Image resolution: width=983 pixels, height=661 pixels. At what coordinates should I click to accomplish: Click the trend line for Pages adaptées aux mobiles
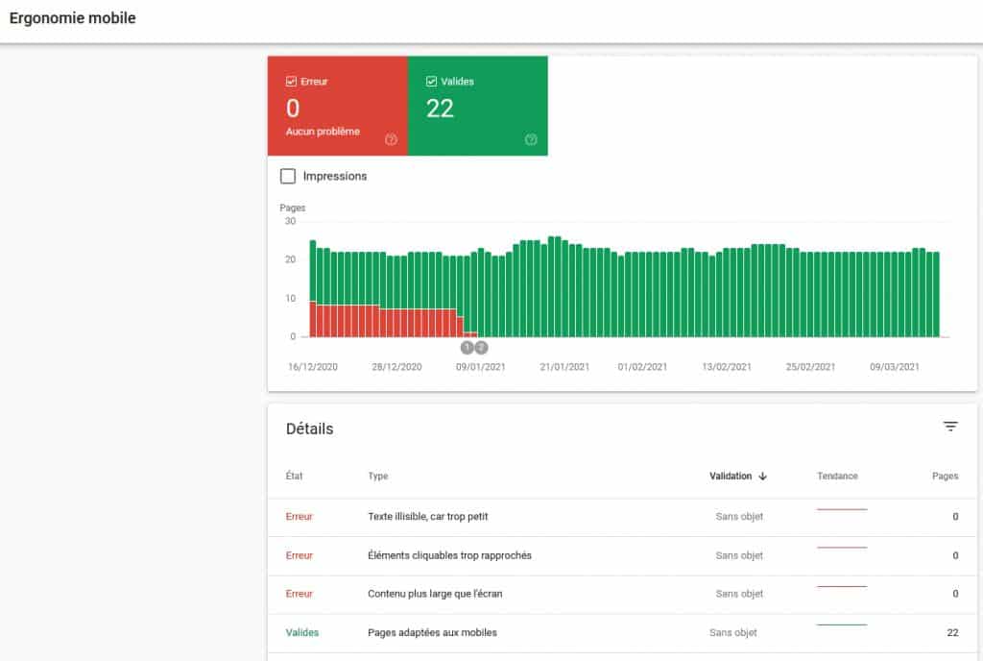tap(842, 625)
